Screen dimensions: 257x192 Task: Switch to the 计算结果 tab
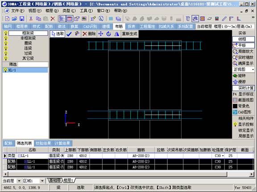click(62, 144)
